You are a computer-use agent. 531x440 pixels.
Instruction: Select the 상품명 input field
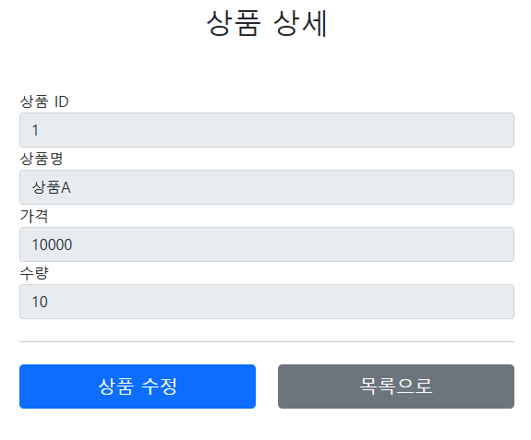tap(267, 187)
